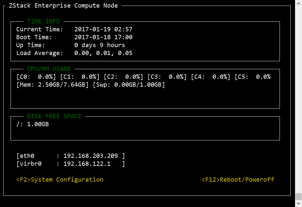This screenshot has width=302, height=207.
Task: Click the C3 CPU usage entry
Action: [167, 77]
